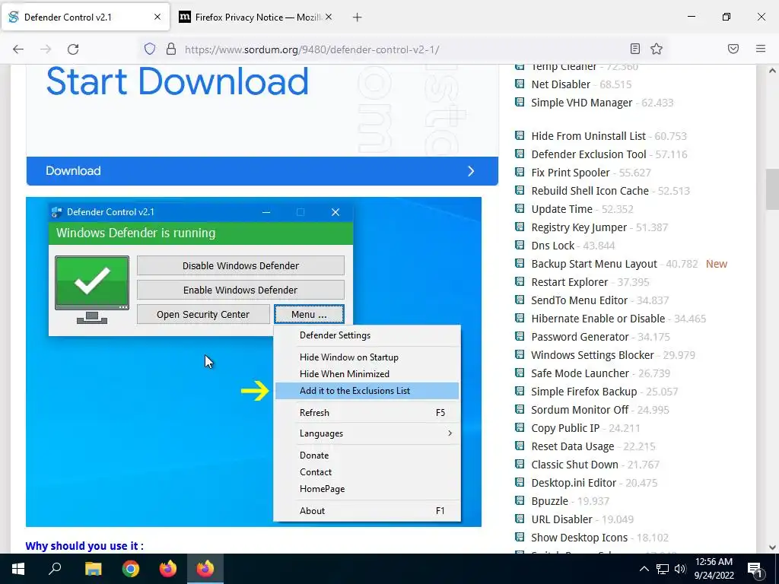Click the scrollbar up arrow
Viewport: 779px width, 584px height.
(x=772, y=71)
